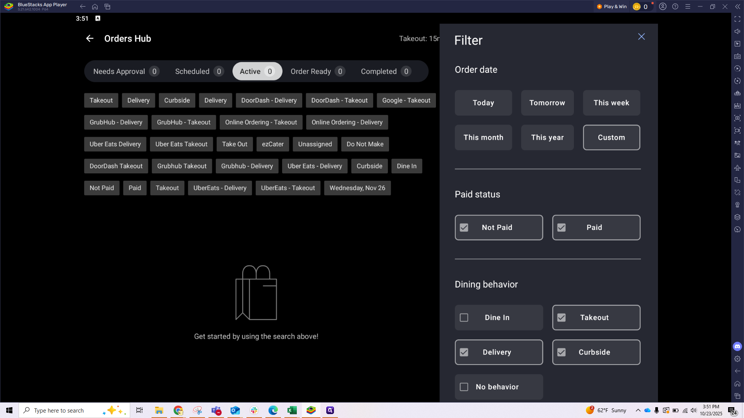
Task: Open Excel from the Windows taskbar
Action: (292, 410)
